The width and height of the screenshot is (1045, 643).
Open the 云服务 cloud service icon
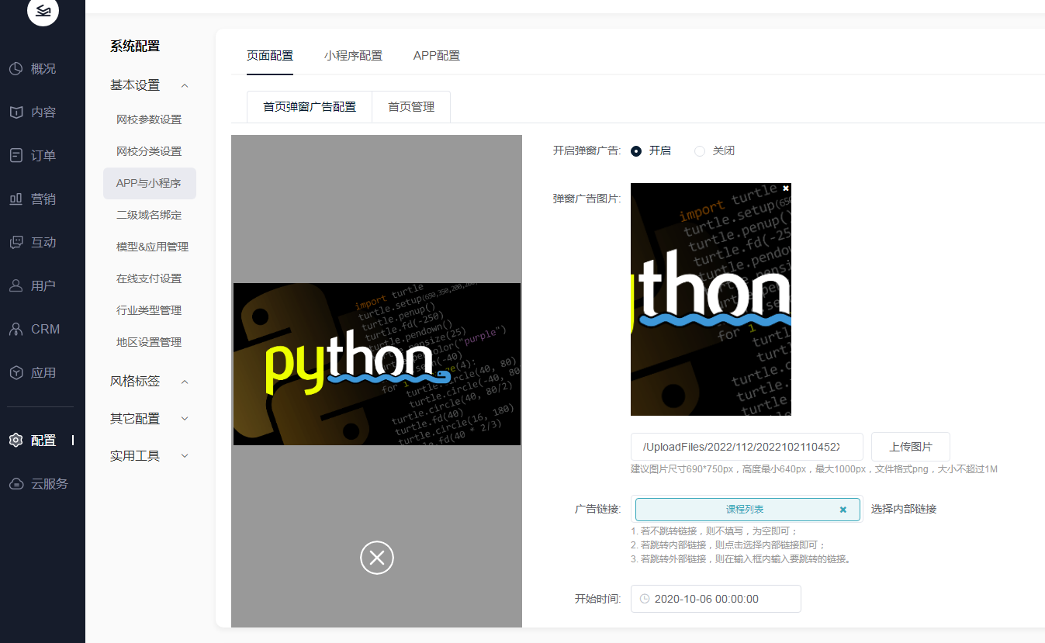click(x=16, y=484)
